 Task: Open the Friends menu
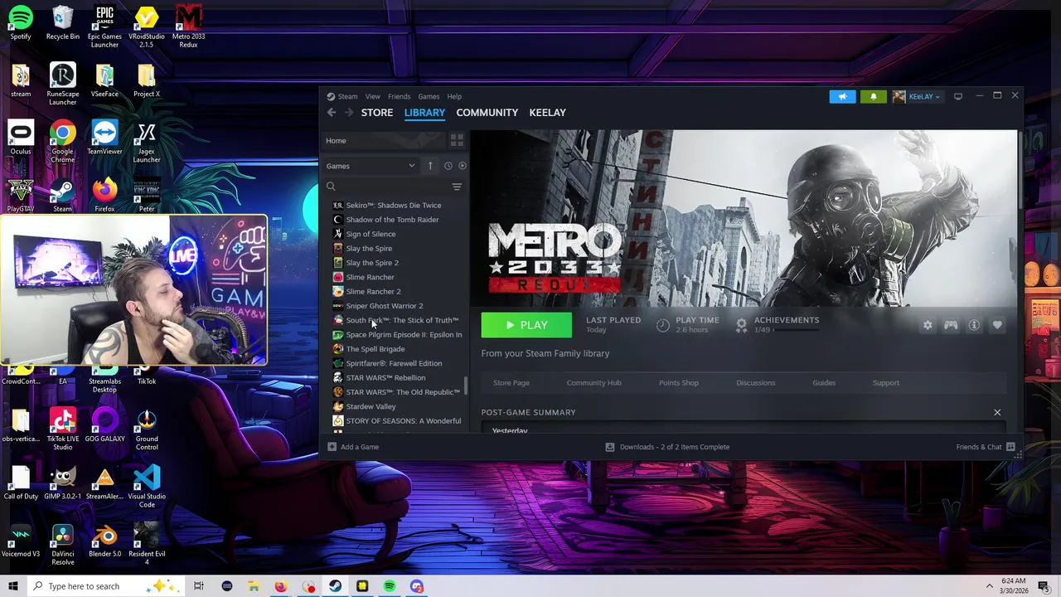coord(399,96)
